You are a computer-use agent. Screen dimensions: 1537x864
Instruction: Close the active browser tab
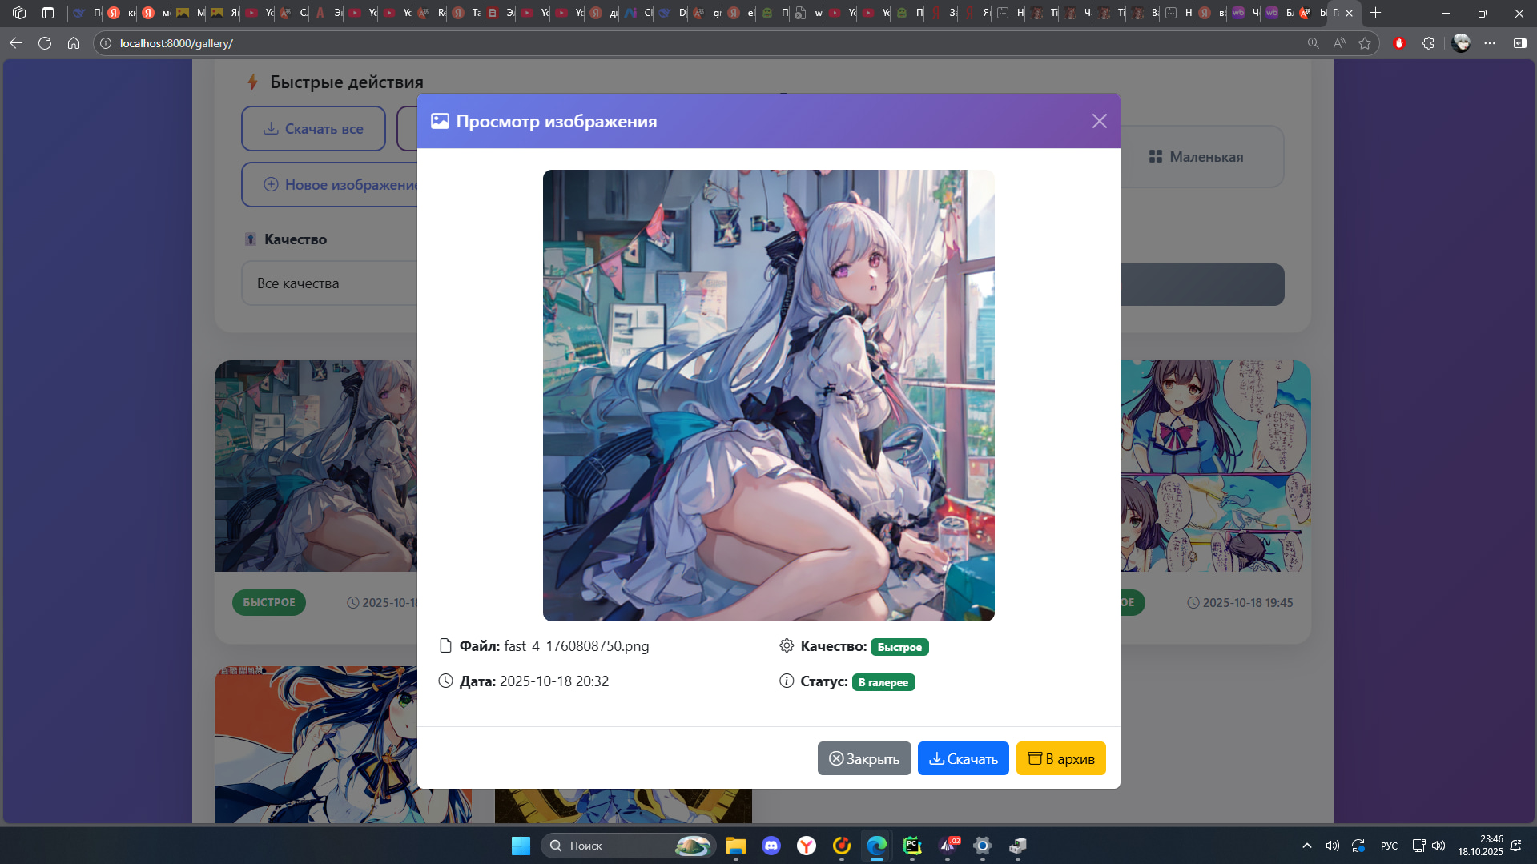click(x=1349, y=13)
